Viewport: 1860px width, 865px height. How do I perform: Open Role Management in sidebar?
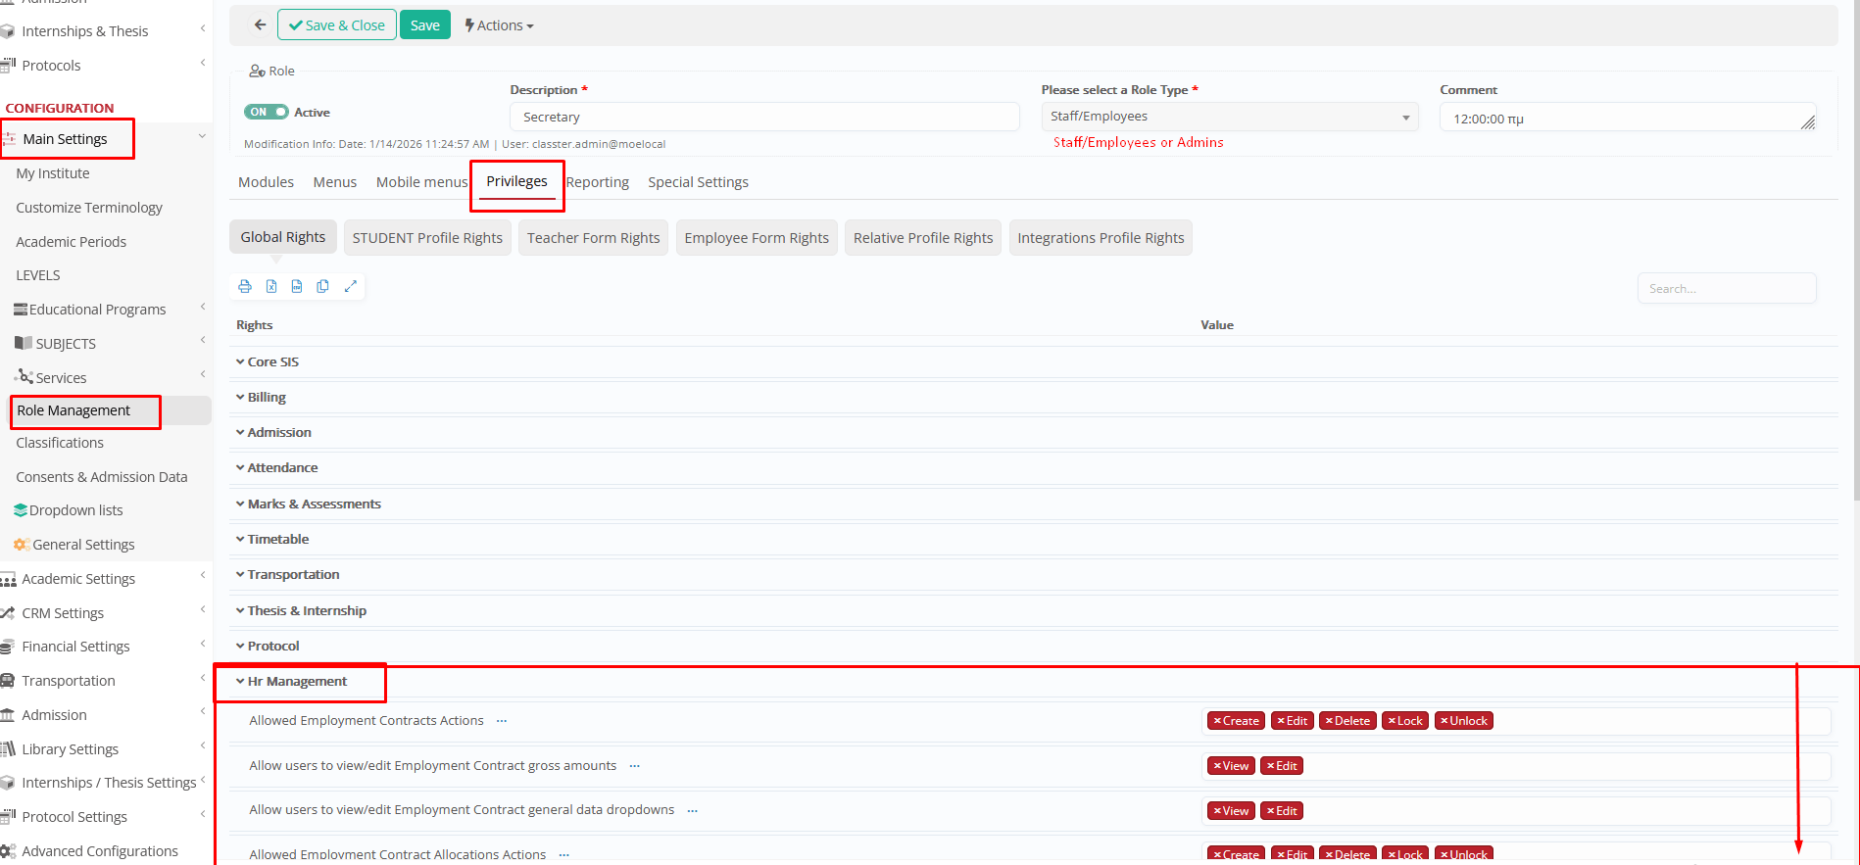point(73,410)
